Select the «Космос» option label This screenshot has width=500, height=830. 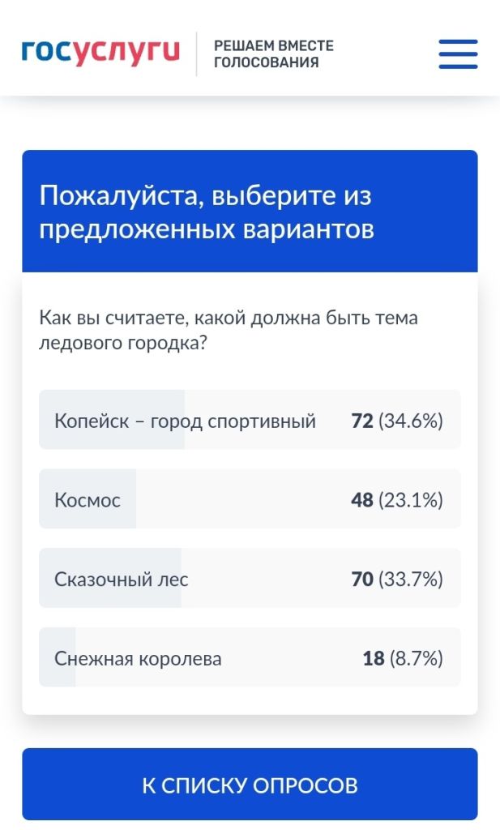[88, 500]
